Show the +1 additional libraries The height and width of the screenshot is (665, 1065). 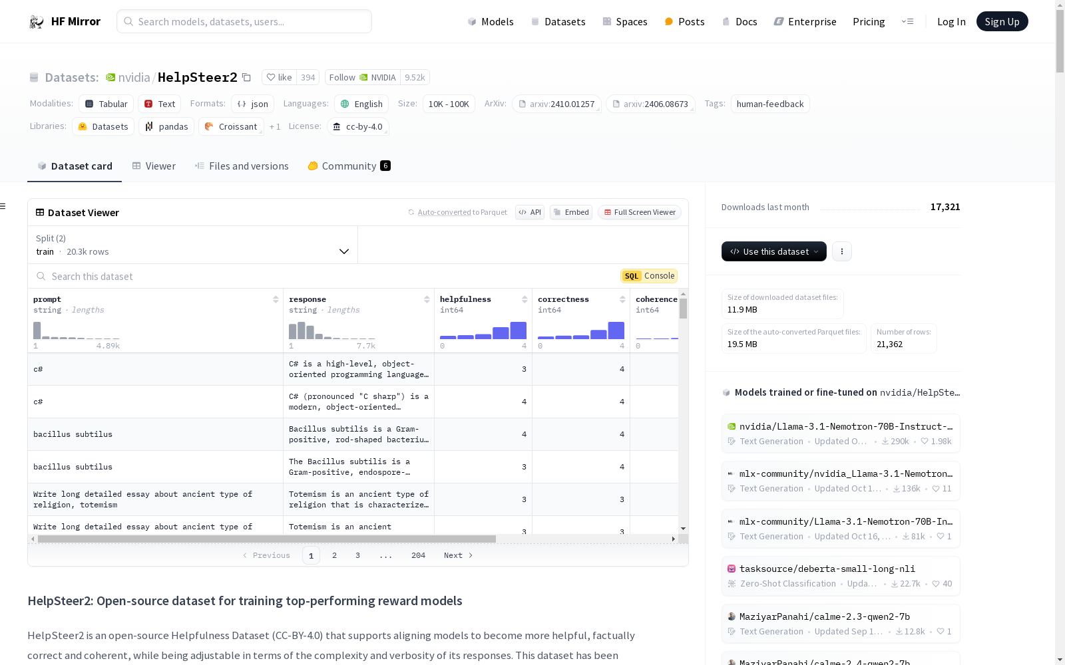tap(275, 126)
